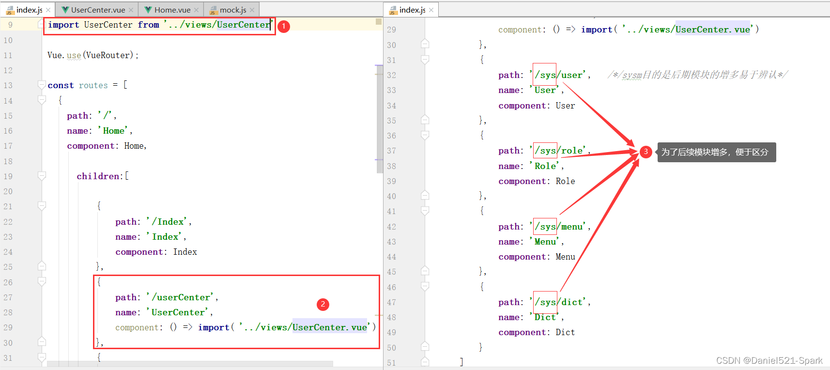
Task: Click the 'children:[' text
Action: [x=103, y=176]
